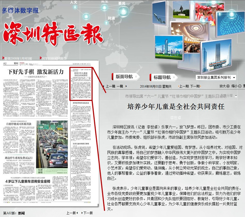Expand the 分享 share dropdown arrow

coord(236,96)
